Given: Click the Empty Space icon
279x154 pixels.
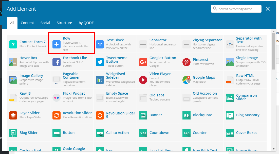Looking at the screenshot, I should tap(100, 98).
